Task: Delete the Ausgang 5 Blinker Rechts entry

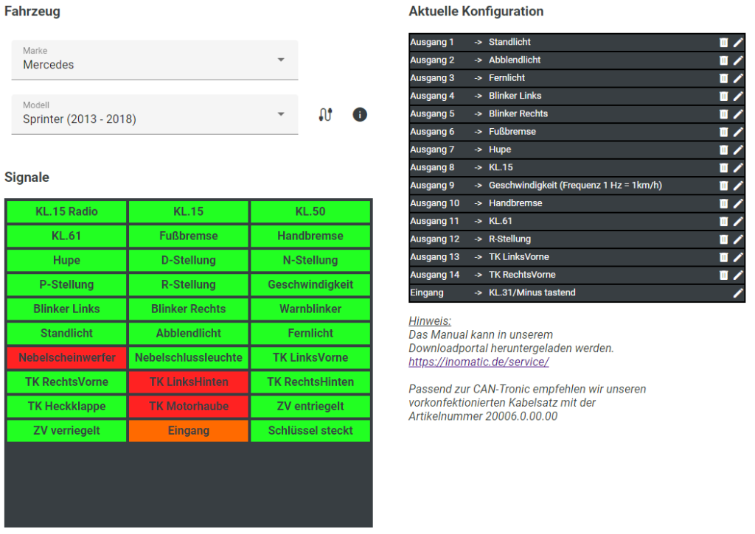Action: [723, 114]
